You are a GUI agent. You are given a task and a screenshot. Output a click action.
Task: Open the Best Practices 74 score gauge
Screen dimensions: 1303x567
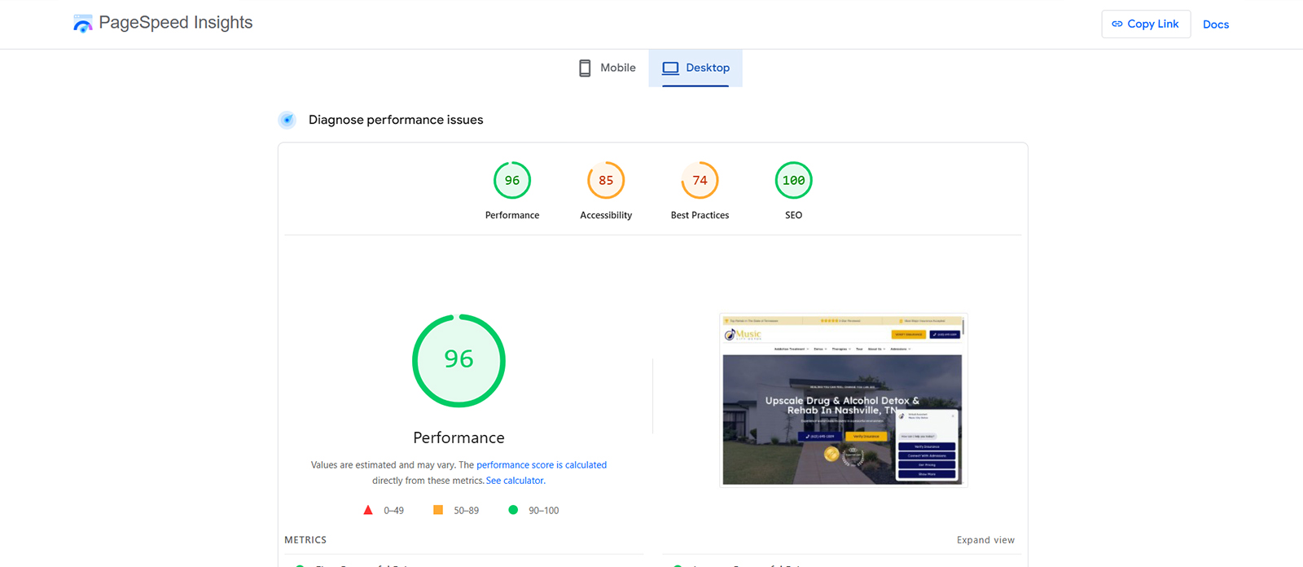700,181
